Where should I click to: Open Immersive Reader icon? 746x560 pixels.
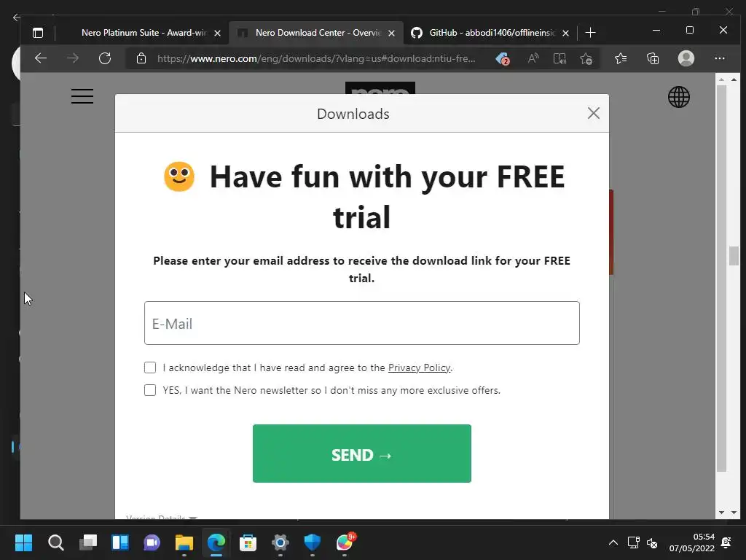click(559, 58)
